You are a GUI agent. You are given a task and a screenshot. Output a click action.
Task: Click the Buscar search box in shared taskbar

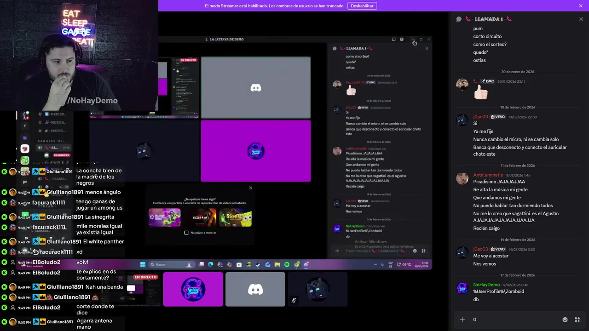click(171, 265)
